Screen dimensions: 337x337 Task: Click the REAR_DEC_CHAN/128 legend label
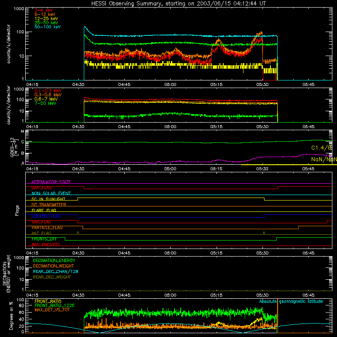[56, 271]
